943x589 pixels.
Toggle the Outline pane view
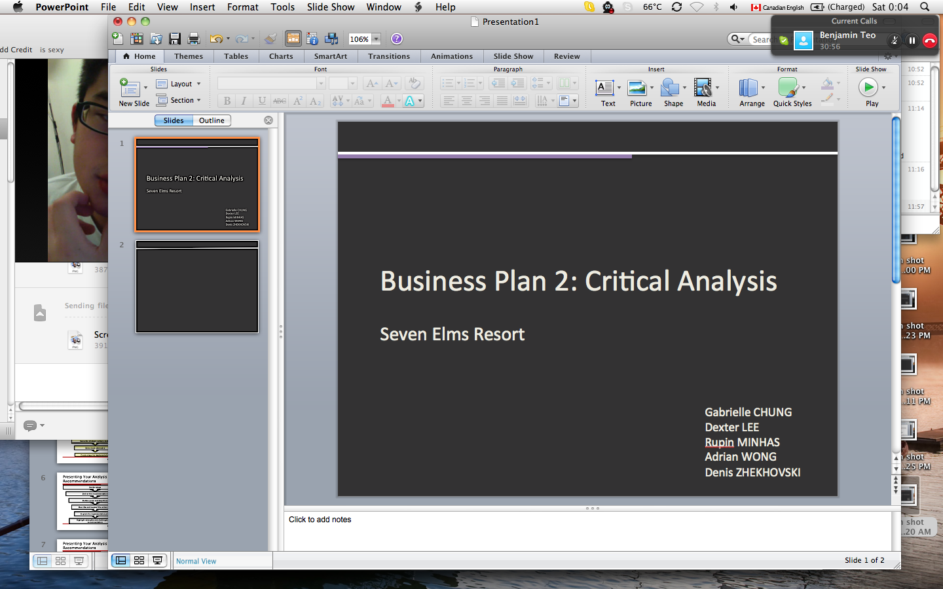click(x=212, y=120)
